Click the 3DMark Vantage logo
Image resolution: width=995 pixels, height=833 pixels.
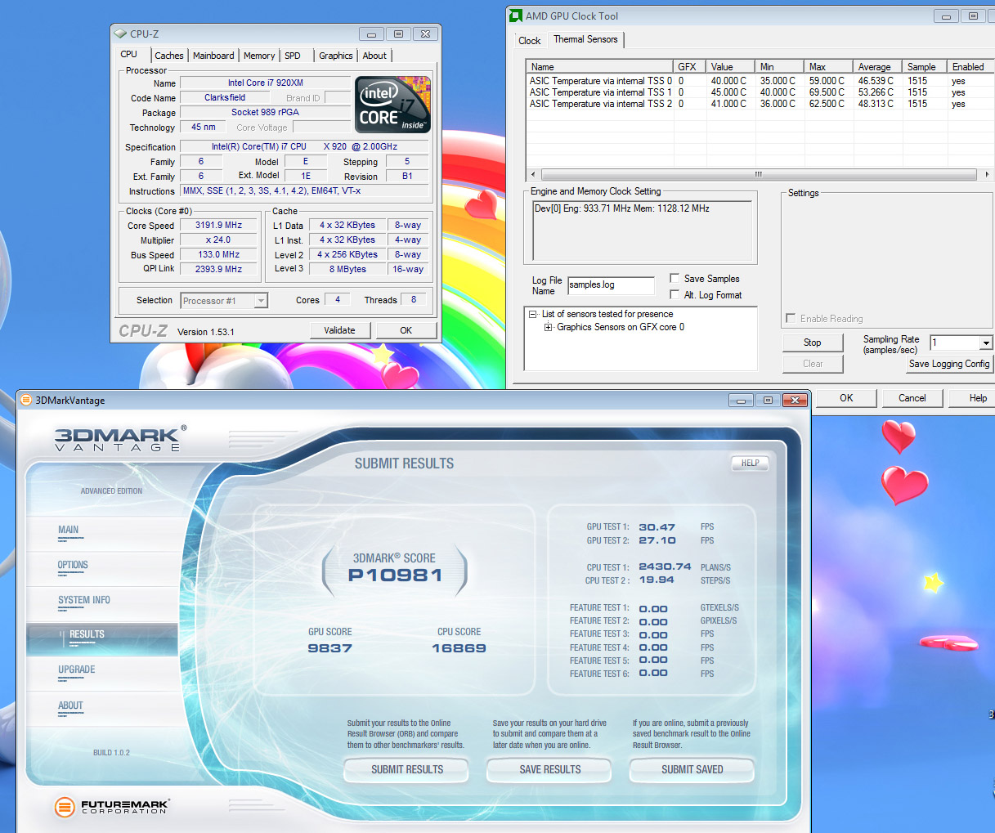tap(120, 438)
